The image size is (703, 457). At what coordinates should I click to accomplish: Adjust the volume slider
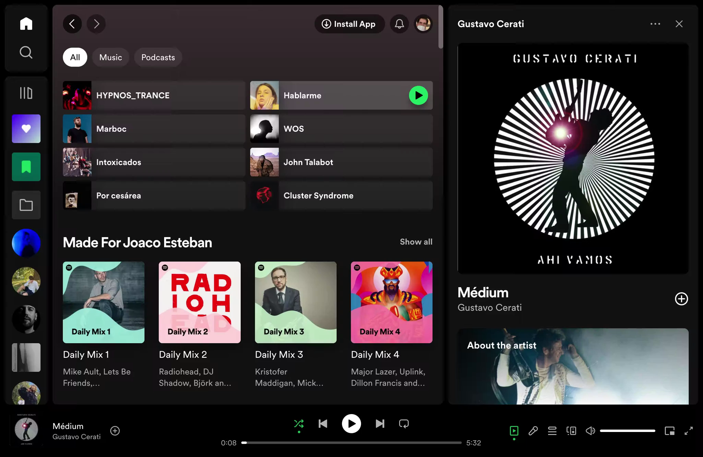pos(628,431)
